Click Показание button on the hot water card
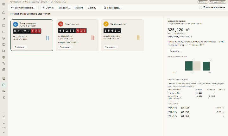This screenshot has height=136, width=228. coord(65,47)
